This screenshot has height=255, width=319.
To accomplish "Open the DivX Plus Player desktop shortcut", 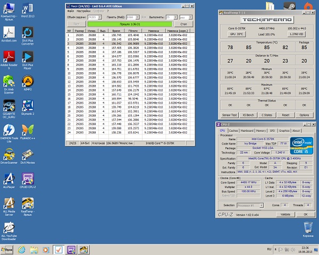I will [27, 56].
